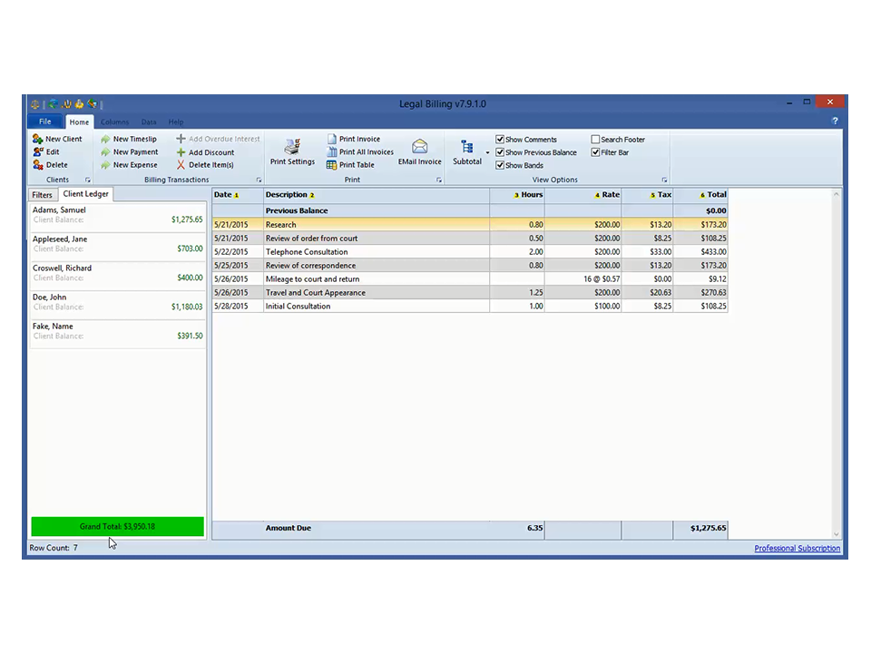The width and height of the screenshot is (871, 653).
Task: Click the New Timeslip icon
Action: pyautogui.click(x=105, y=139)
